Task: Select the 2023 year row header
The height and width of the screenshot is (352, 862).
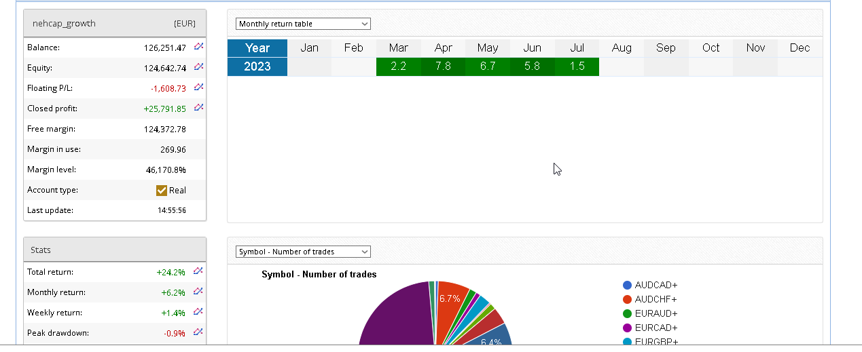Action: pos(257,66)
